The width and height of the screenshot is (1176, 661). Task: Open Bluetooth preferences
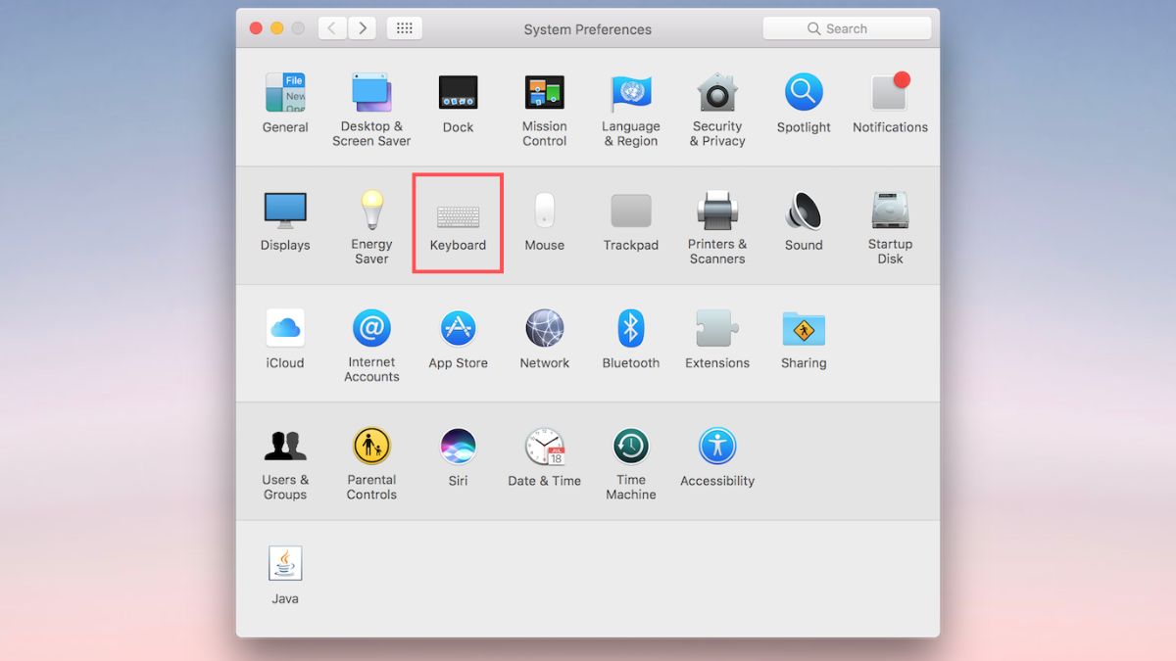point(631,339)
